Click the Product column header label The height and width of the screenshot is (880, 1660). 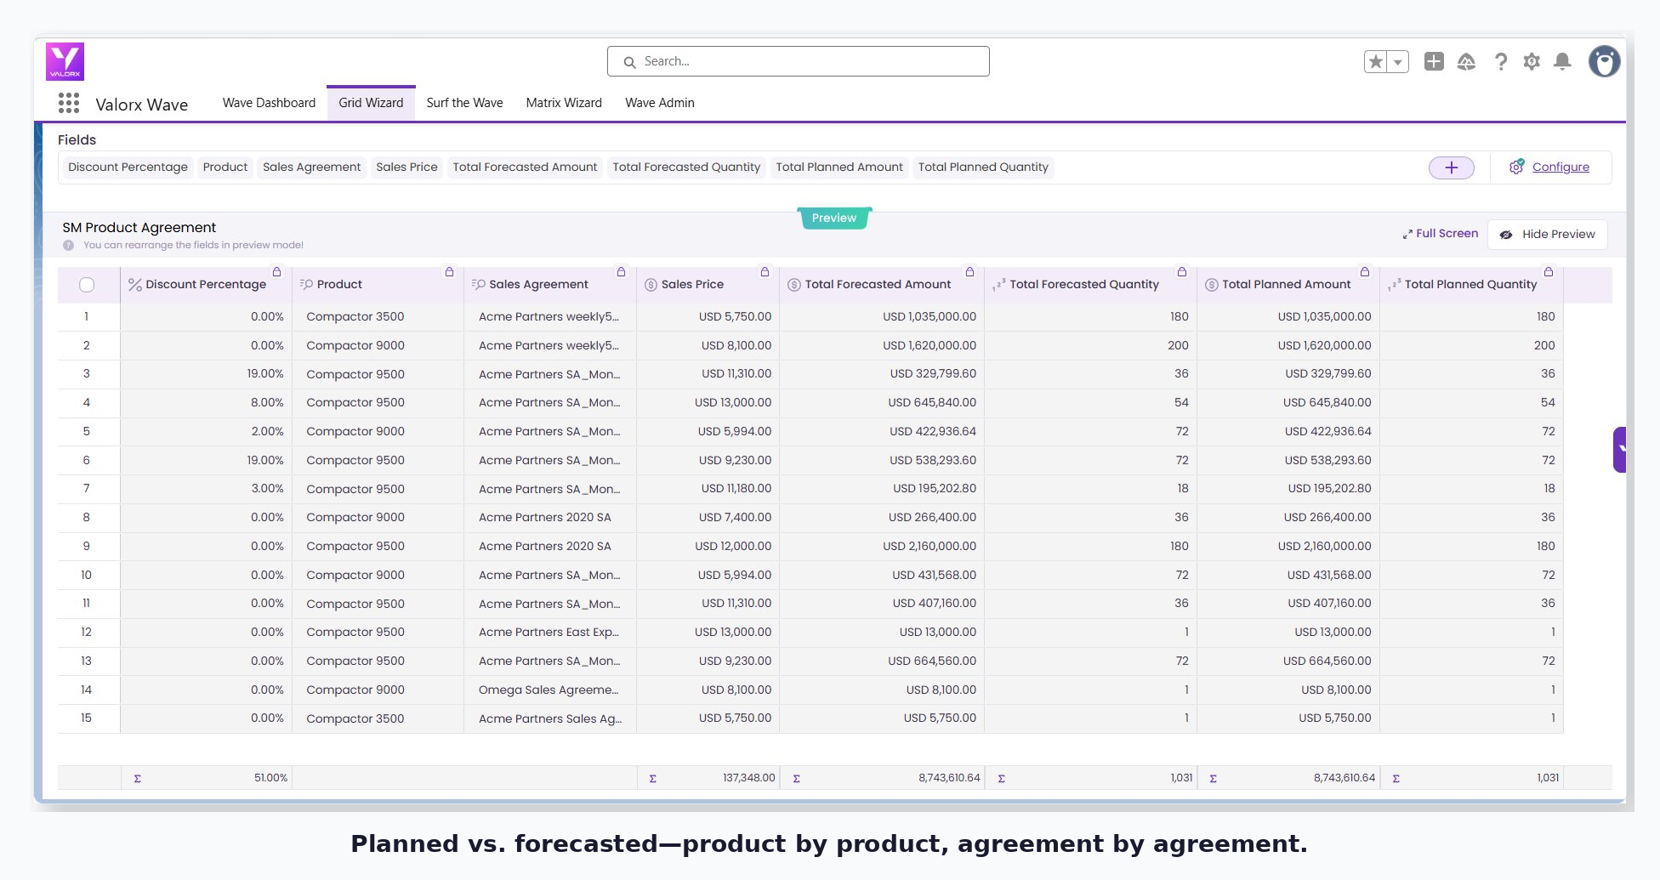click(339, 285)
